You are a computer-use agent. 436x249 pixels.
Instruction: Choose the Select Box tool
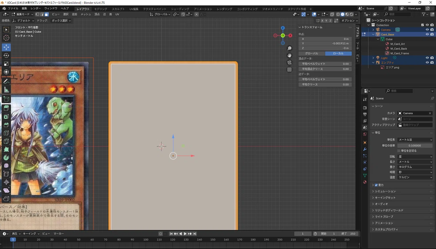click(6, 29)
